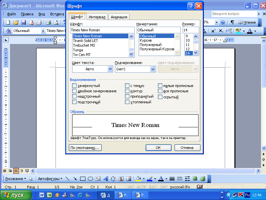Insert WordArt from Drawing toolbar

pos(105,179)
